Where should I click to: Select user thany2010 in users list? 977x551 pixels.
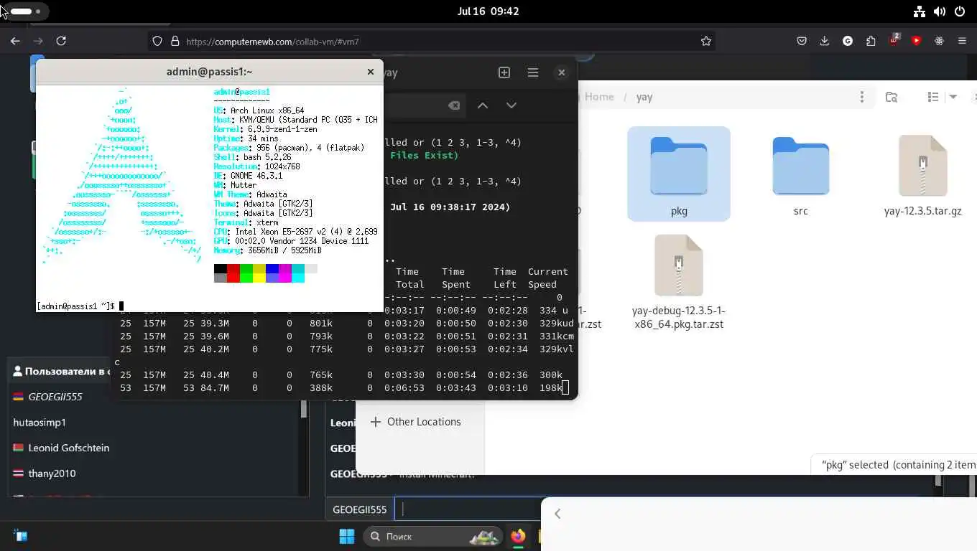[x=45, y=474]
